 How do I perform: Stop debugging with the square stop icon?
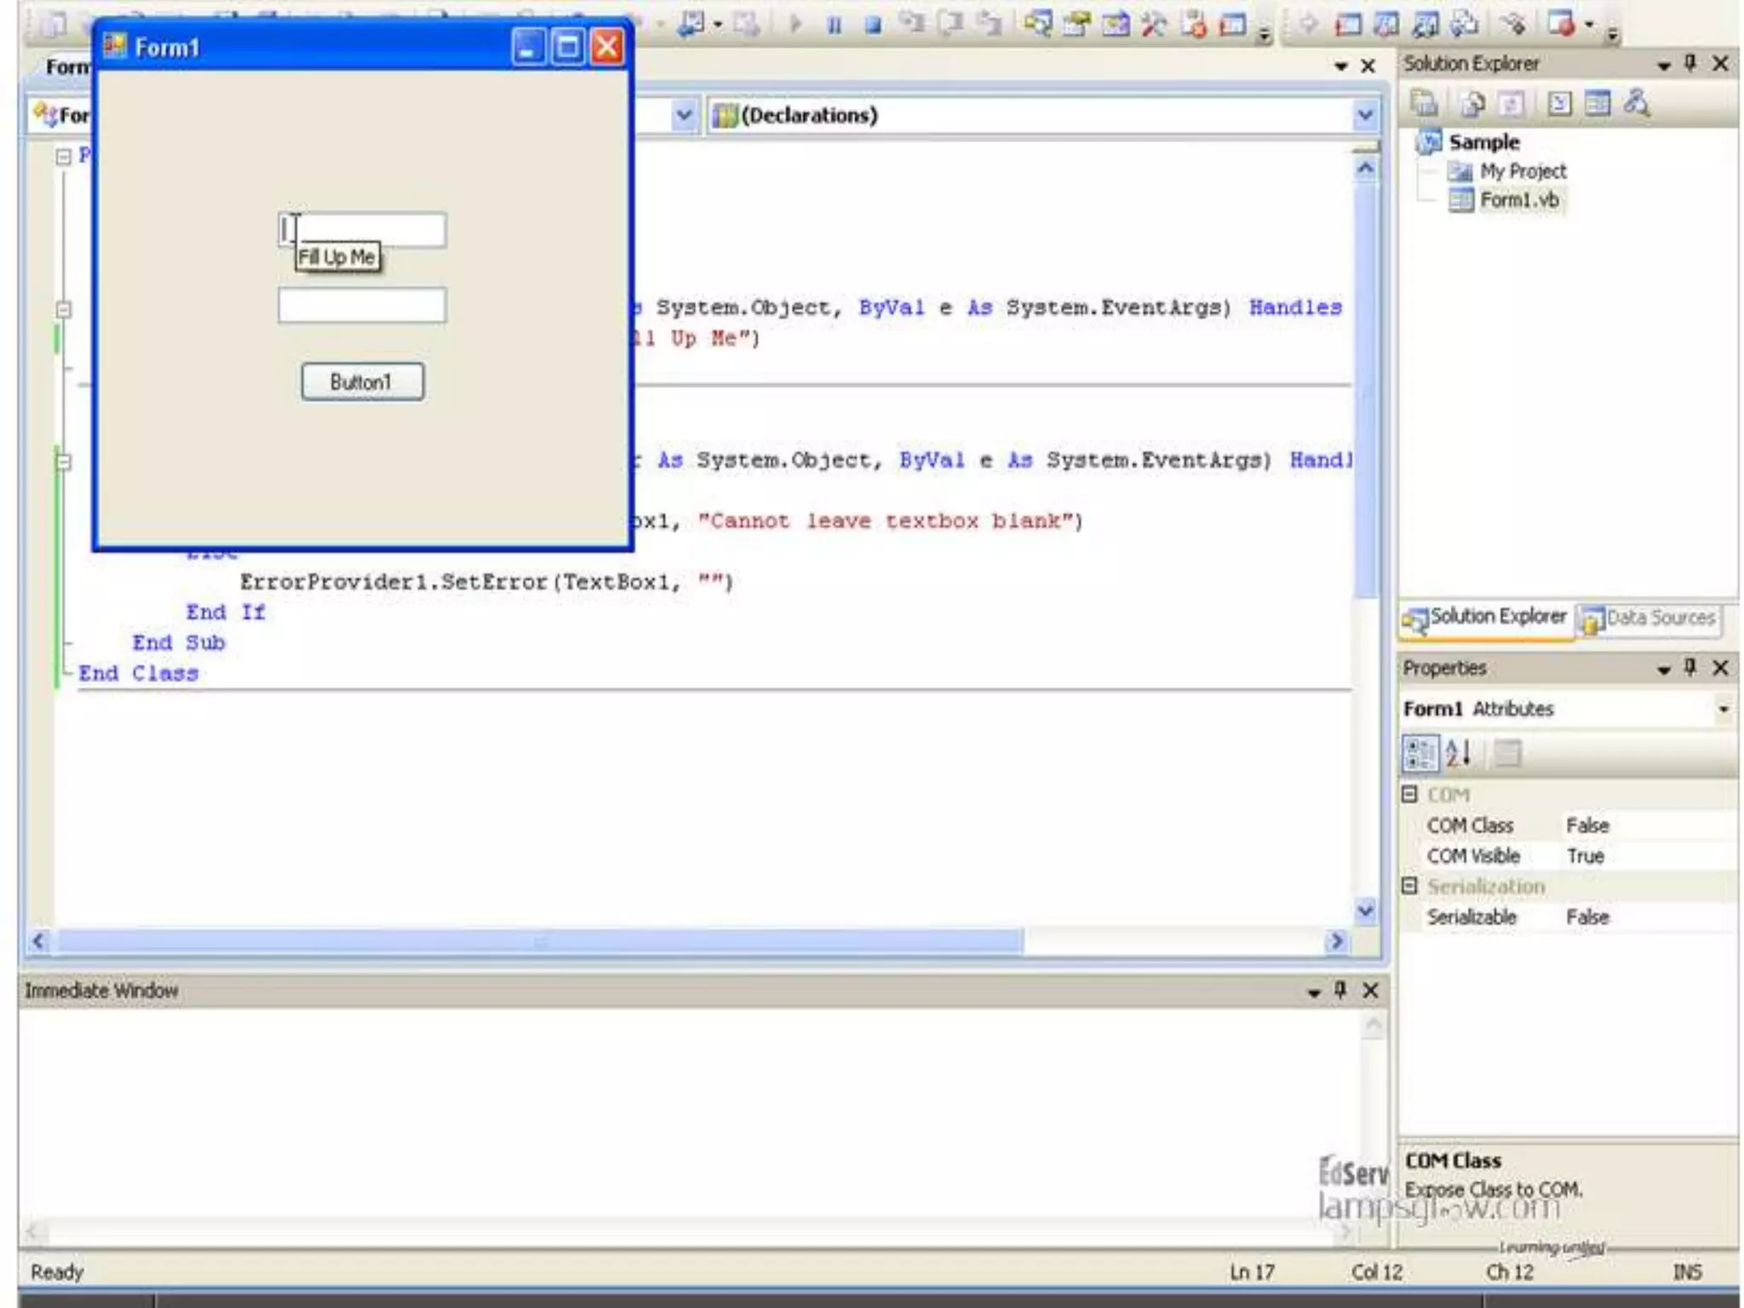[x=873, y=24]
